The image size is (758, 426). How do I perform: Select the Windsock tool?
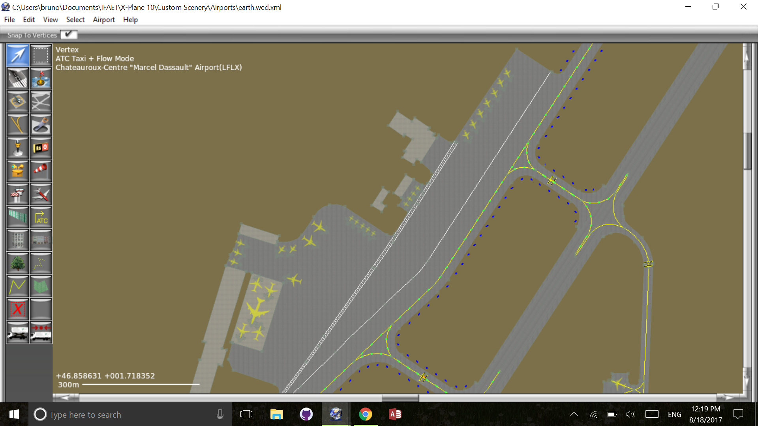click(x=41, y=171)
